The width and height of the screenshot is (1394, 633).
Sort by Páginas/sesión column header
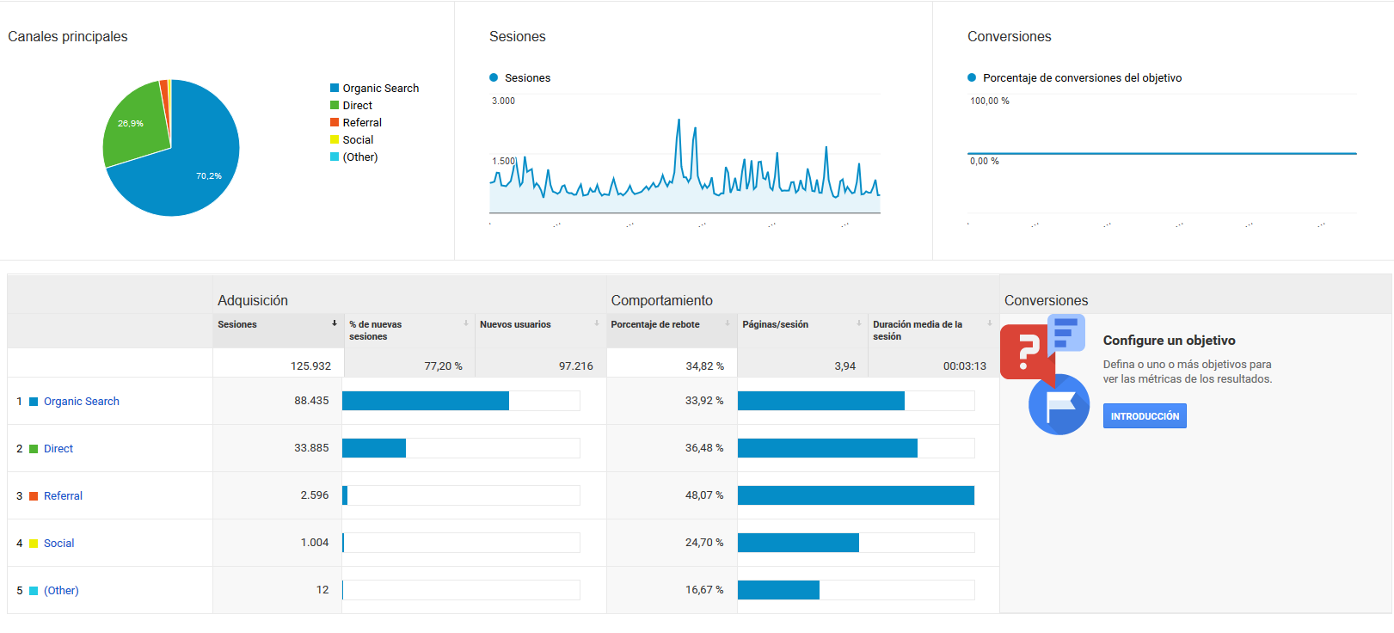tap(802, 330)
